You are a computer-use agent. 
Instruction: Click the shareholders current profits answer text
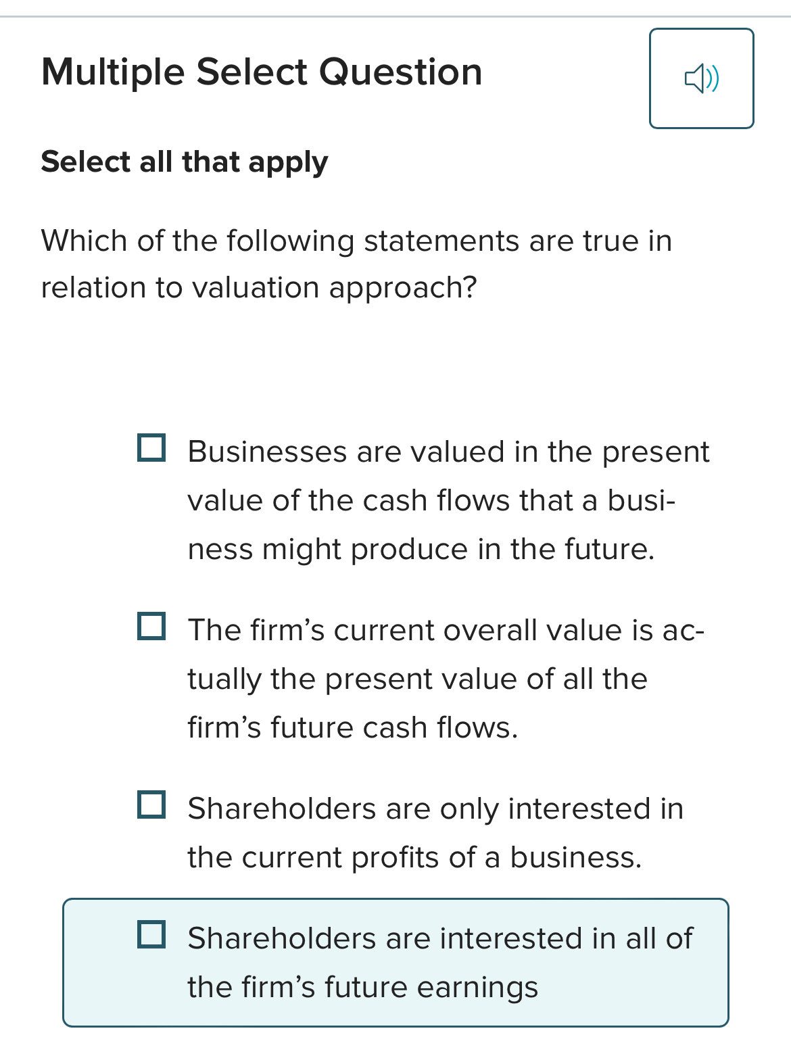click(434, 832)
